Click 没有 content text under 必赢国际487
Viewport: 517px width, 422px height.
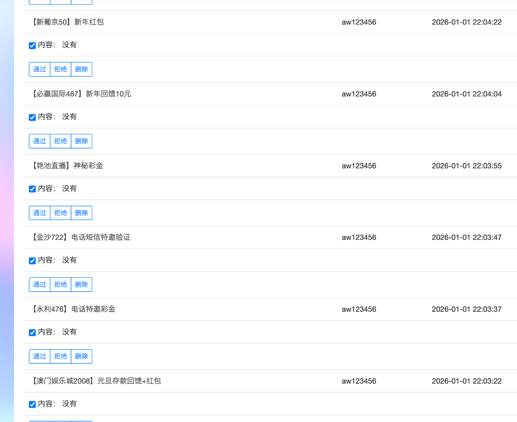pyautogui.click(x=69, y=117)
